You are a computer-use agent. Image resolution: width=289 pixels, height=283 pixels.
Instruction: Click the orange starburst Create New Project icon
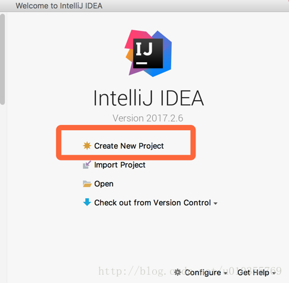point(87,146)
